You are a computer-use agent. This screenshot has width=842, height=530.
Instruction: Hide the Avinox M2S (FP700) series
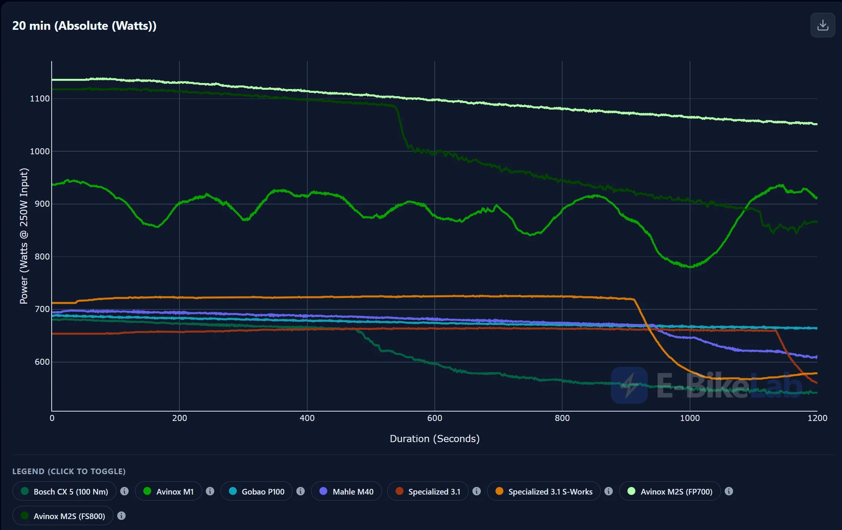pos(670,491)
